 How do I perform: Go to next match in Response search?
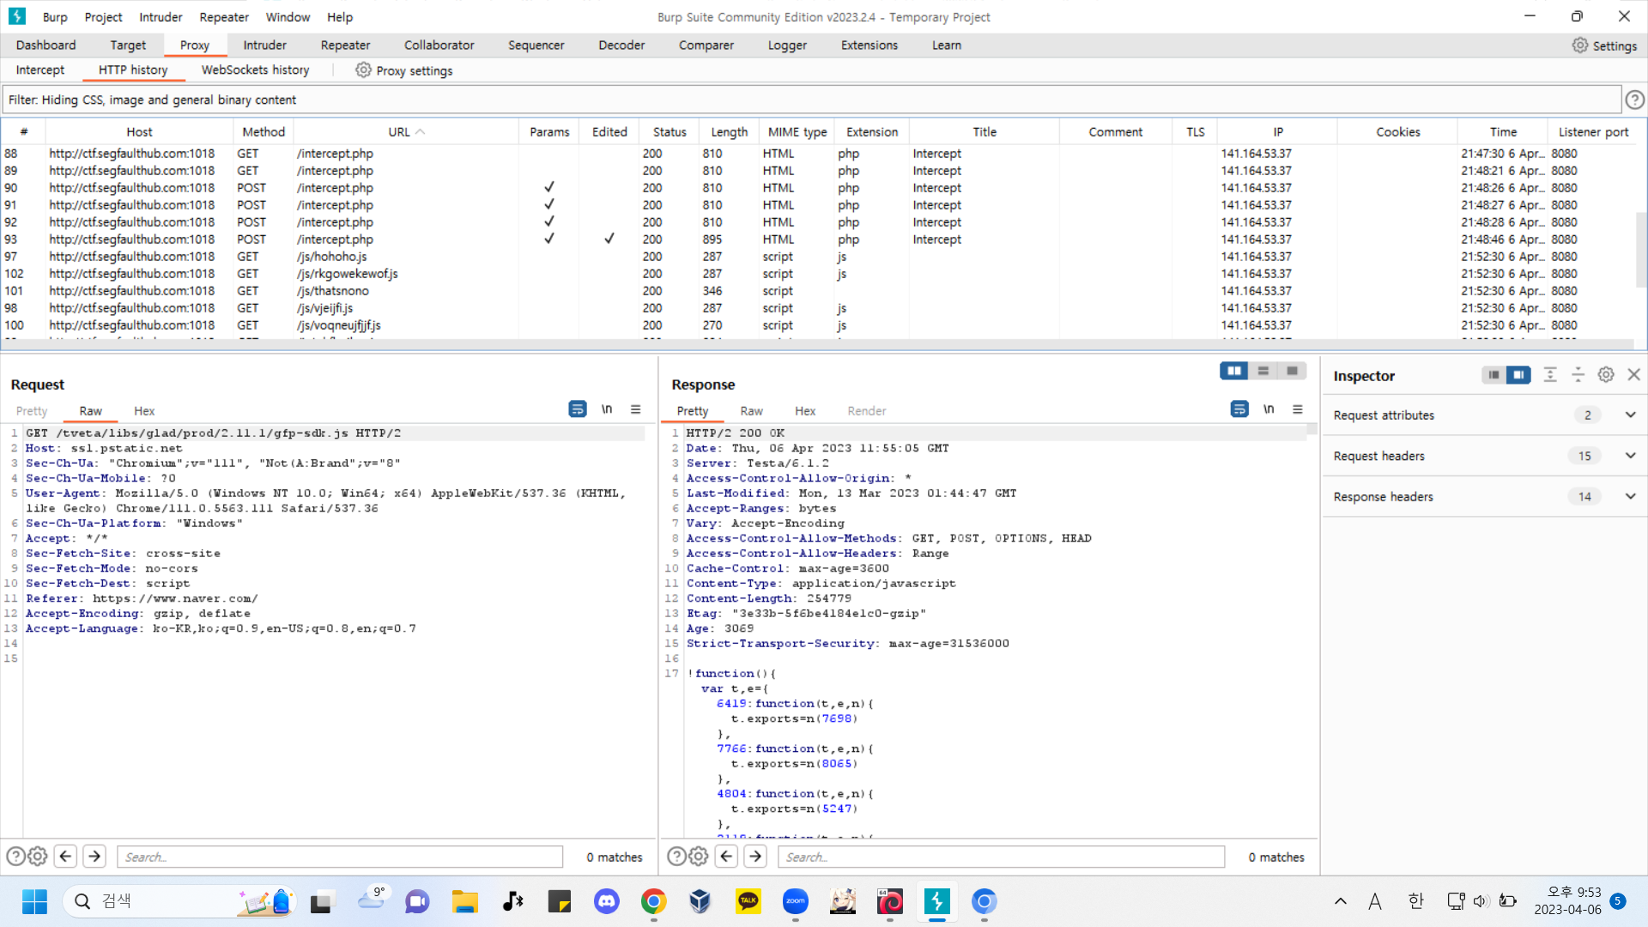(x=755, y=857)
